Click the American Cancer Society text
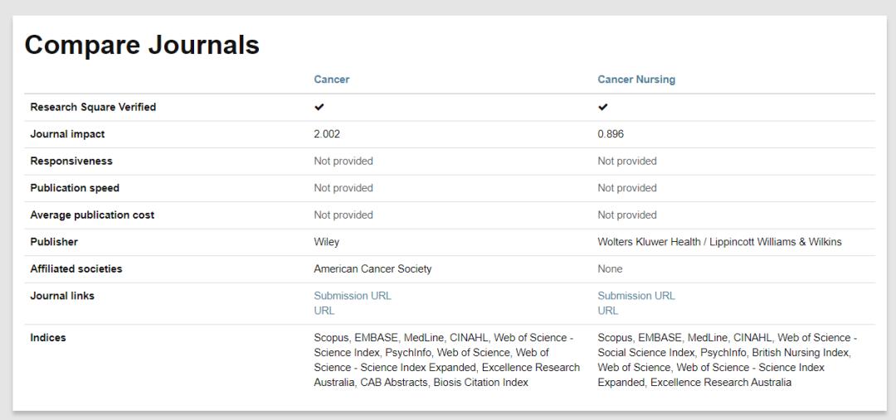896x420 pixels. [x=373, y=268]
